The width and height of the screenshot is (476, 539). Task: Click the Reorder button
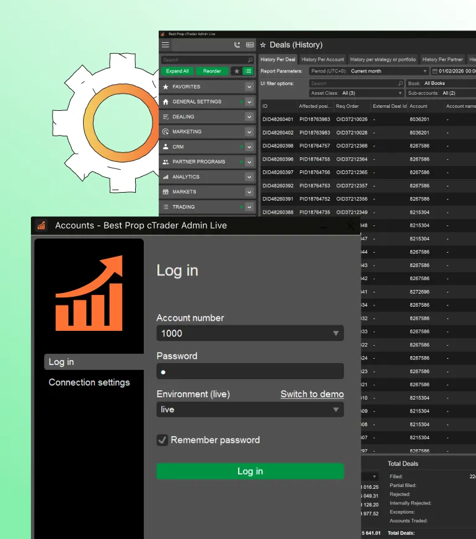click(212, 71)
